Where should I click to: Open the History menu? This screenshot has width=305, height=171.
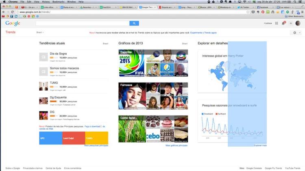(46, 2)
